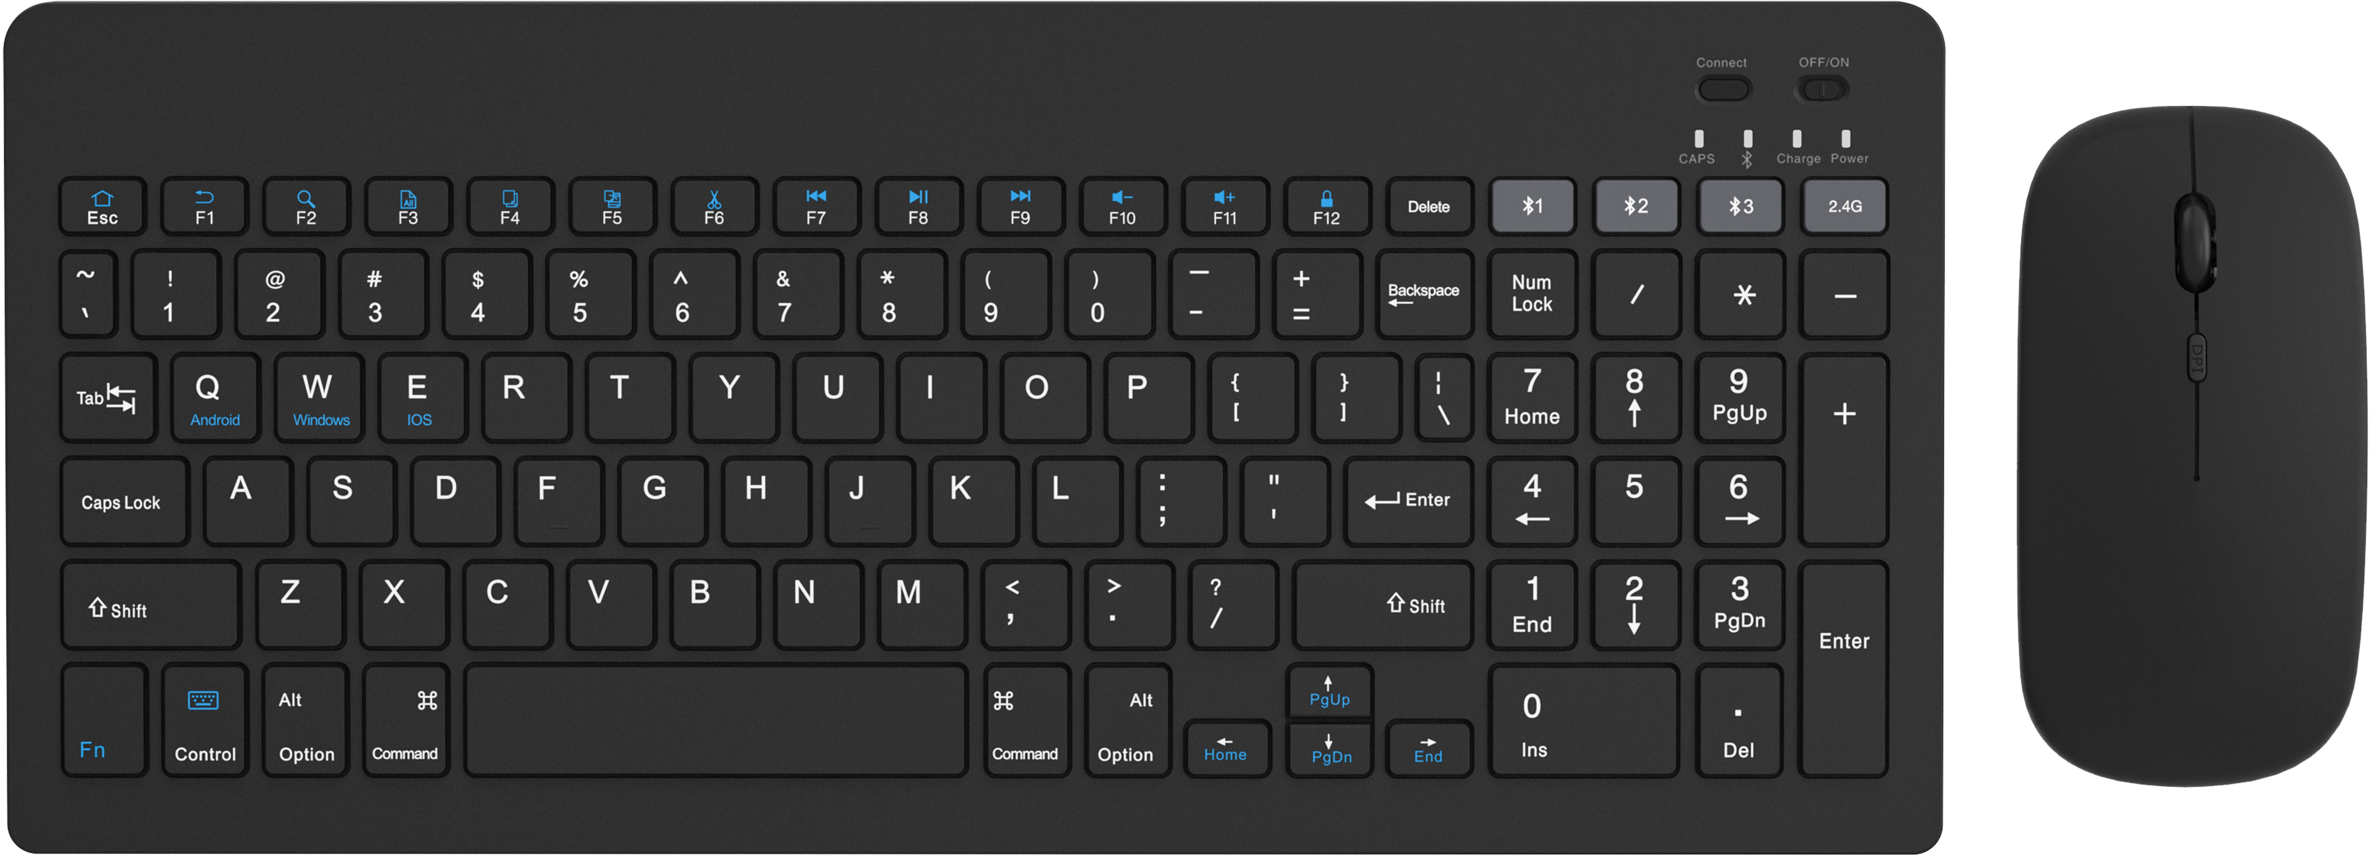Click the blue PgUp arrow key
The width and height of the screenshot is (2371, 858).
[x=1329, y=692]
